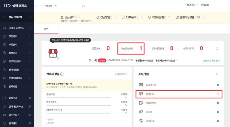This screenshot has height=127, width=230.
Task: Collapse the sidebar with the left arrow
Action: [x=36, y=6]
